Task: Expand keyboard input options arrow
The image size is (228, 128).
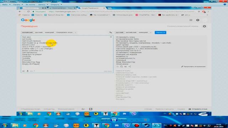Action: coord(34,71)
